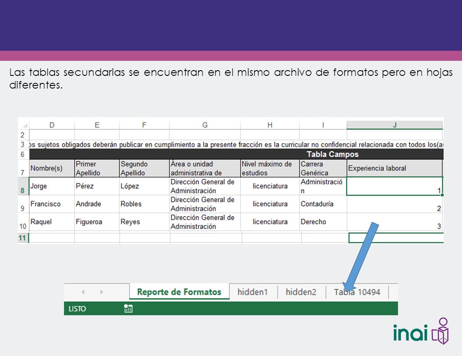Select the cell containing Francisco

pyautogui.click(x=52, y=204)
